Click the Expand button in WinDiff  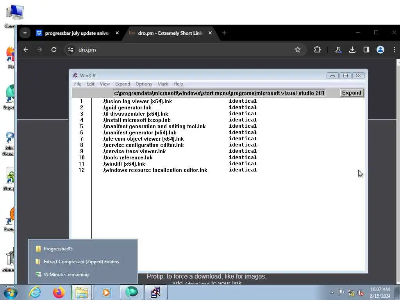pos(352,93)
